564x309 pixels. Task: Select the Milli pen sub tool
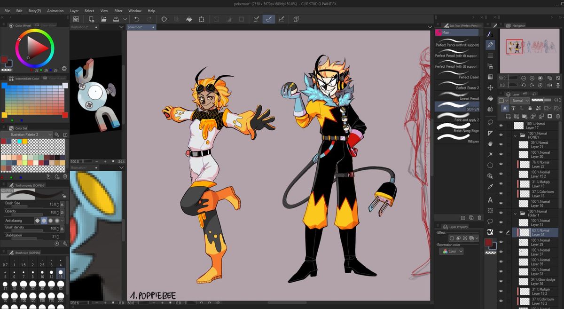pos(457,139)
